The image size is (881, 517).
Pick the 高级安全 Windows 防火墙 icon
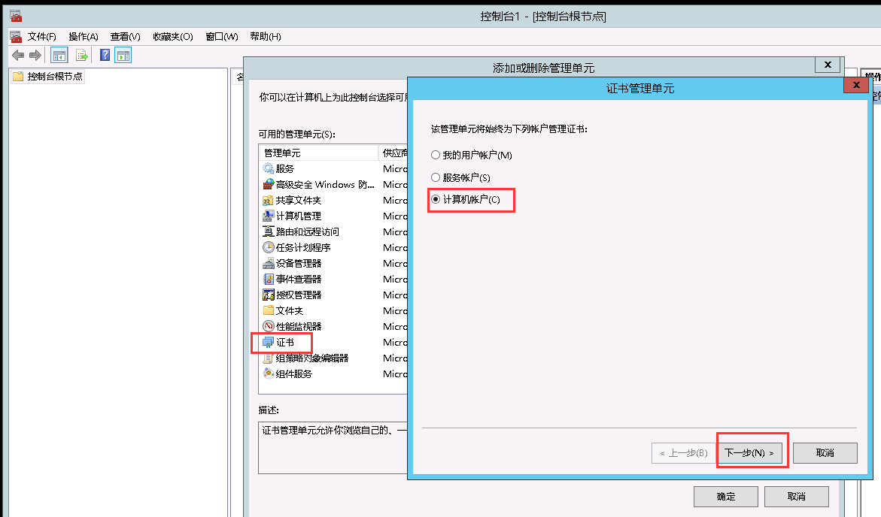pyautogui.click(x=269, y=185)
